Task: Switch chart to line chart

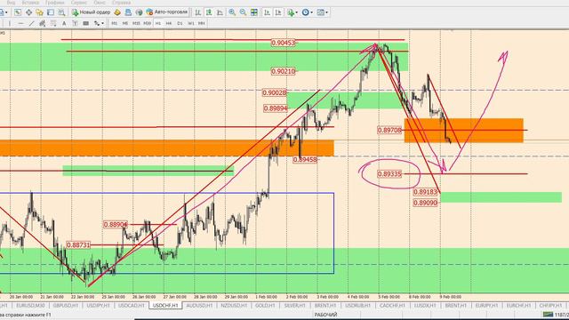Action: (x=220, y=12)
